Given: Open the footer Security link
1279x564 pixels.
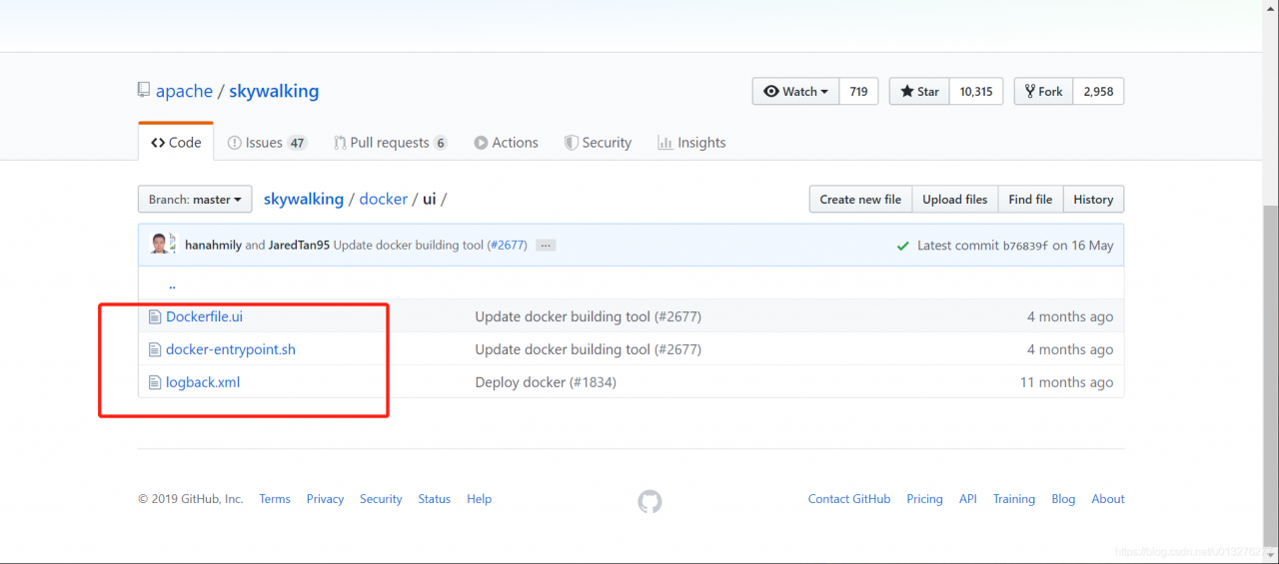Looking at the screenshot, I should pos(381,499).
